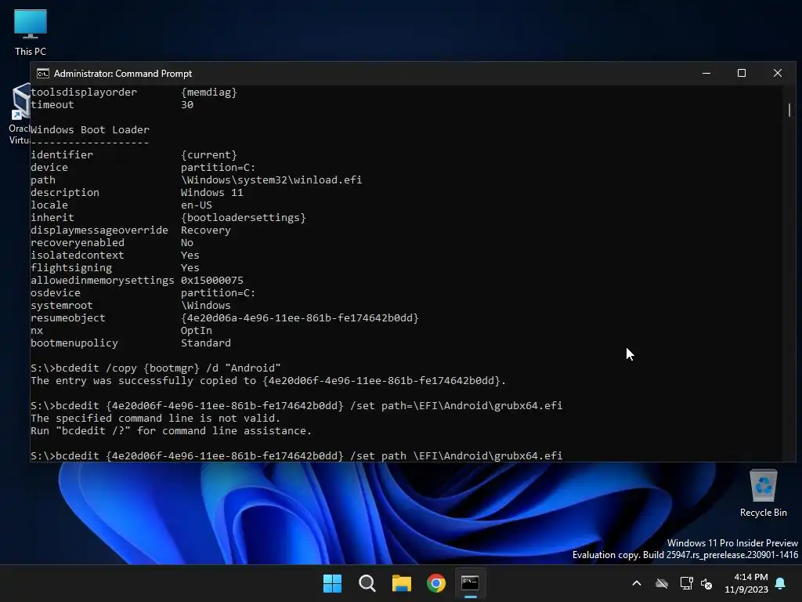Close the Command Prompt window
This screenshot has height=602, width=802.
point(778,73)
